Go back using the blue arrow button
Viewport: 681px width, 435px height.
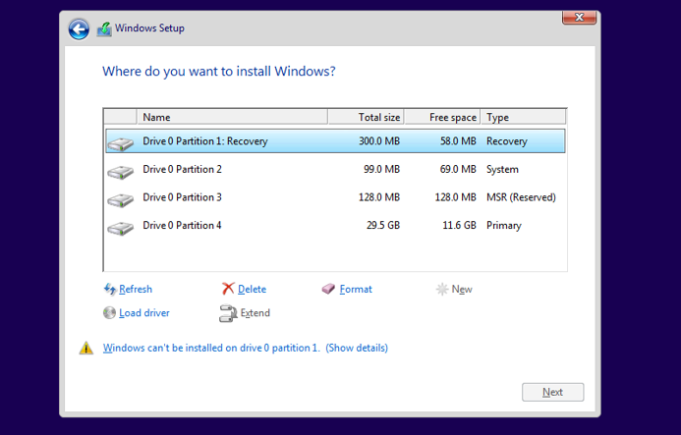(x=79, y=29)
